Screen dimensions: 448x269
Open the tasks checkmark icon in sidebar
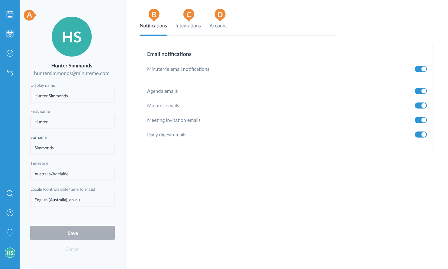click(x=10, y=53)
